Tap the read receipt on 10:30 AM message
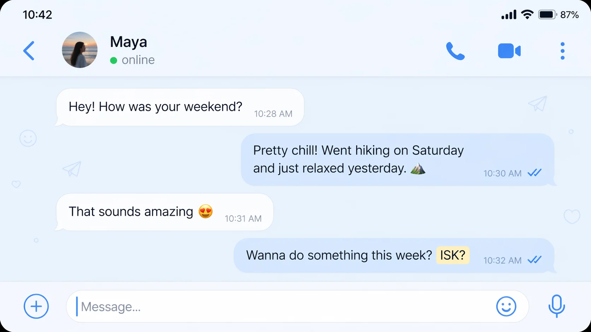Screen dimensions: 591x332 (x=534, y=173)
